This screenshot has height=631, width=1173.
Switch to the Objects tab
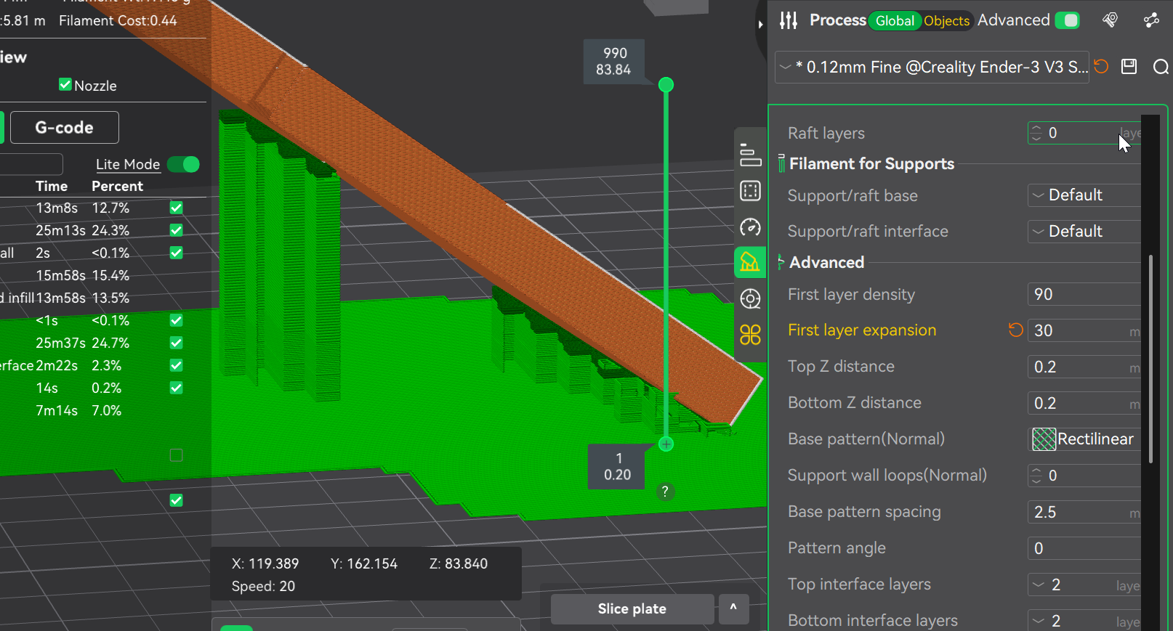click(x=946, y=21)
